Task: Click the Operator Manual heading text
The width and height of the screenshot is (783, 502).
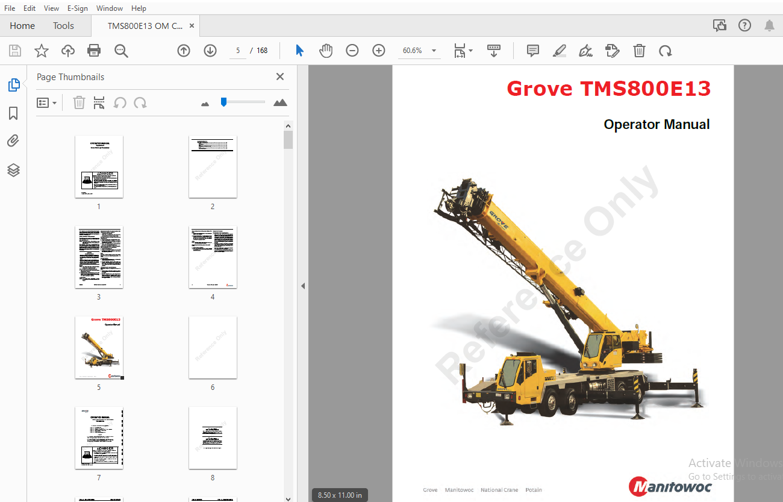Action: [x=657, y=124]
